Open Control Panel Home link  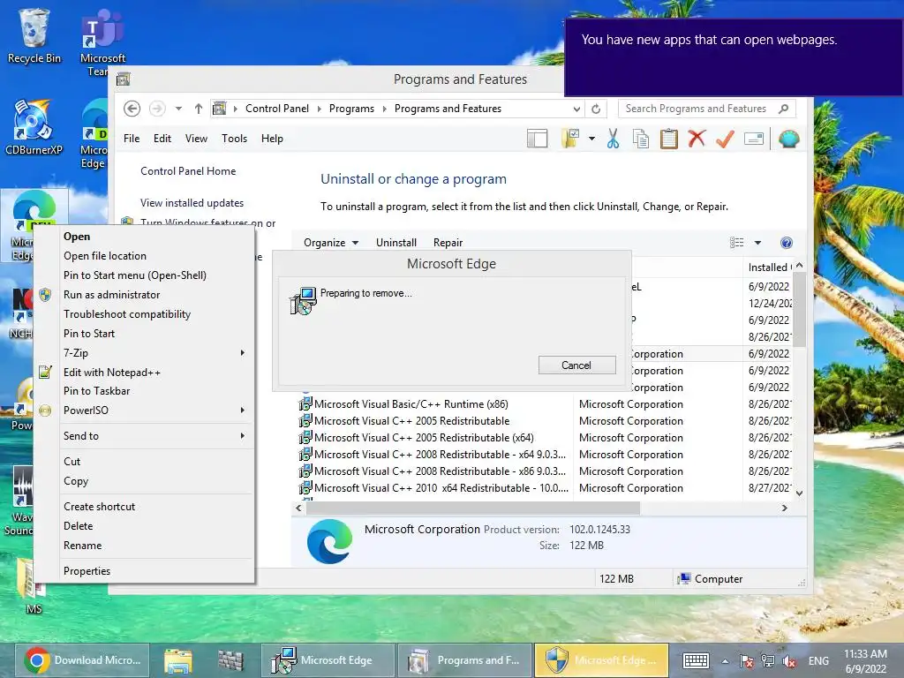[x=188, y=171]
